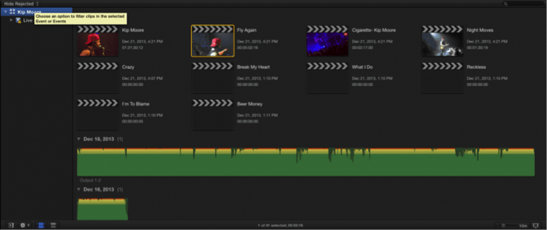This screenshot has width=547, height=230.
Task: Click the Kip Moore project duration 01:31:30:12
Action: 133,47
